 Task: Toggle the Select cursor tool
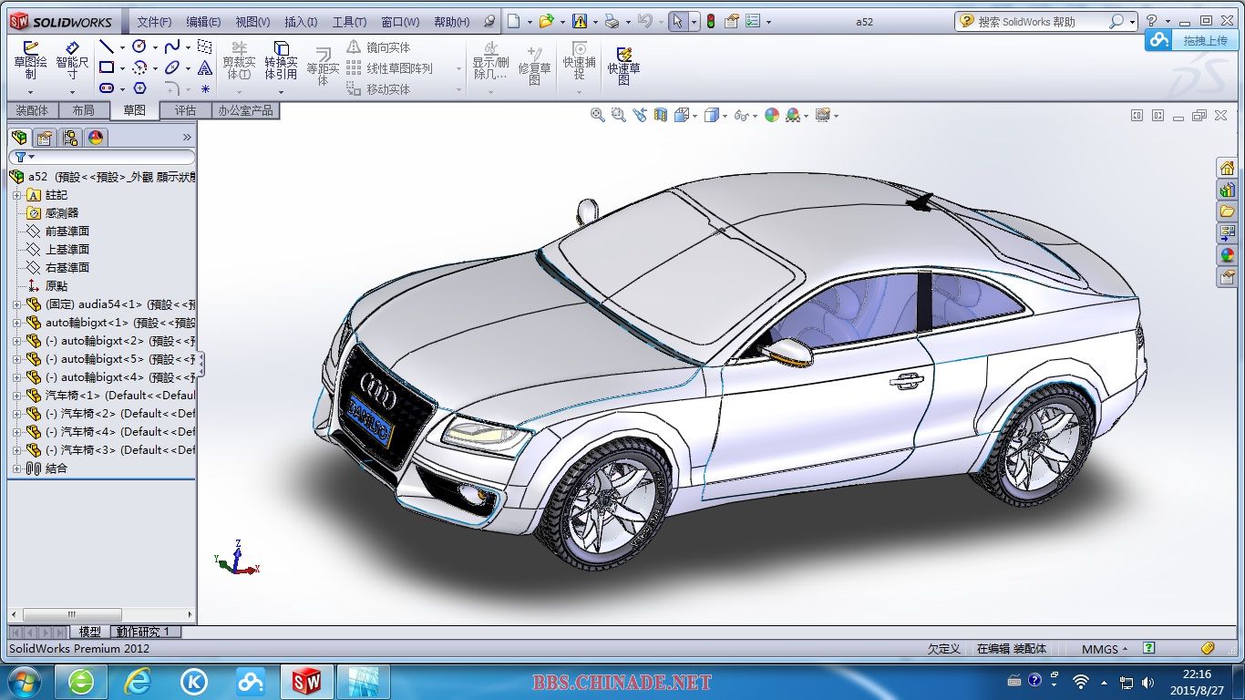click(x=677, y=21)
